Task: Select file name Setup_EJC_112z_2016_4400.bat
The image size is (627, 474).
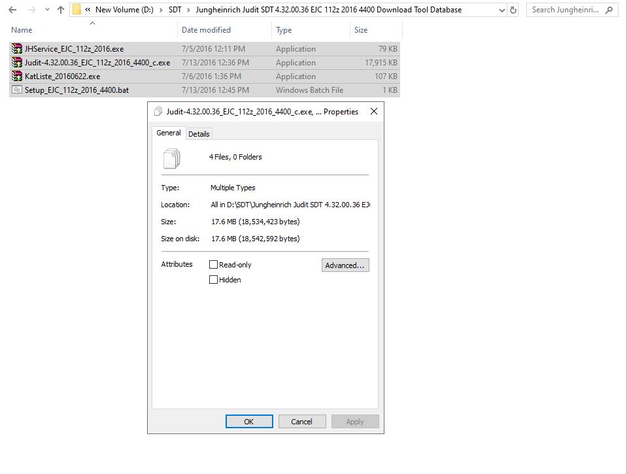Action: coord(76,90)
